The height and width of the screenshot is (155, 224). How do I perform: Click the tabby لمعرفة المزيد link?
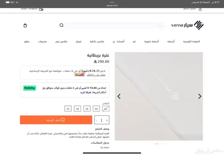(85, 92)
